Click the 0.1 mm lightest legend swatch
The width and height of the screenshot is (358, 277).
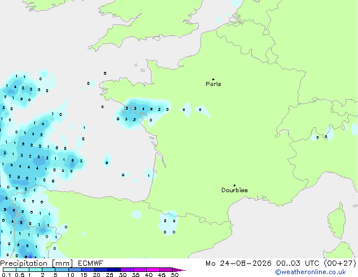click(10, 270)
